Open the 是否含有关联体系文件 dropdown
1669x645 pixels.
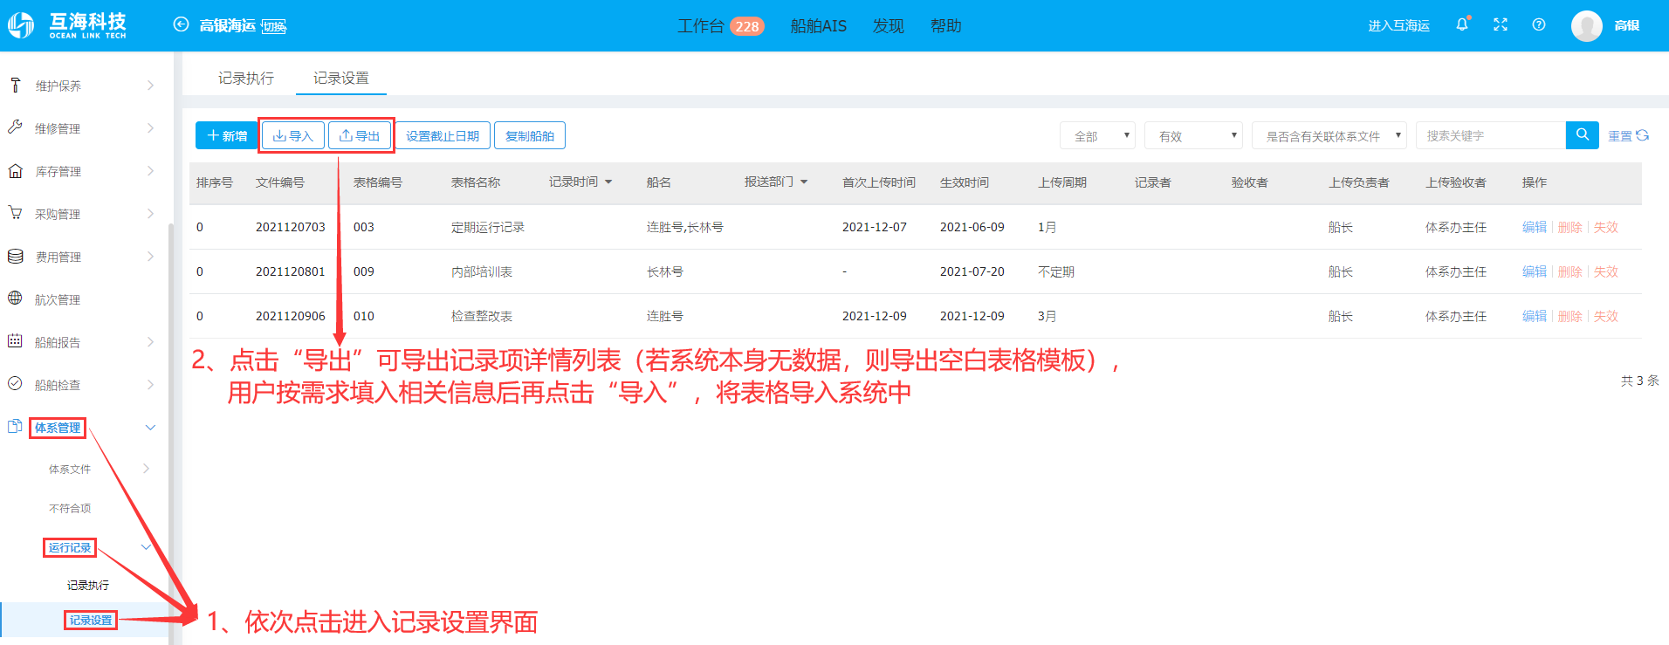(1329, 135)
